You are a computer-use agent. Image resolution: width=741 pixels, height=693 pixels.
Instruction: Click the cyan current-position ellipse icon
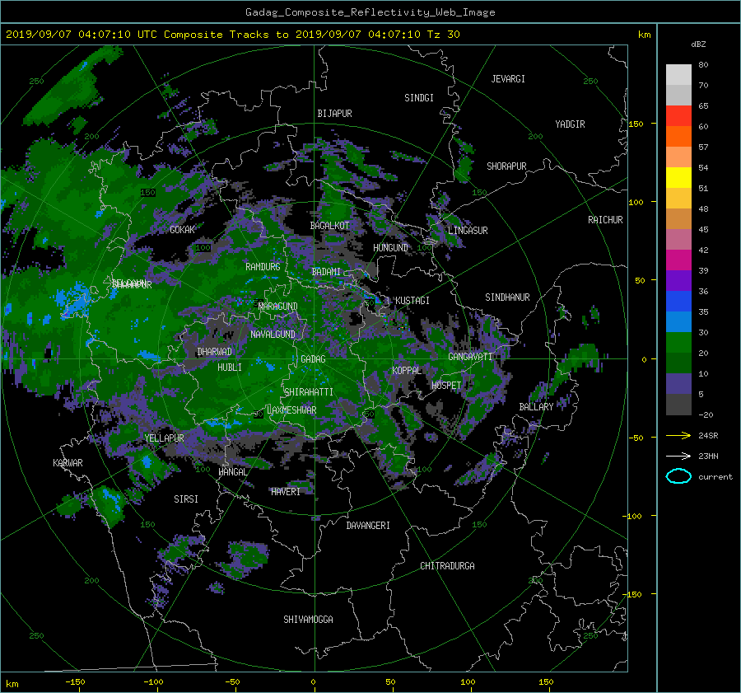pos(678,476)
